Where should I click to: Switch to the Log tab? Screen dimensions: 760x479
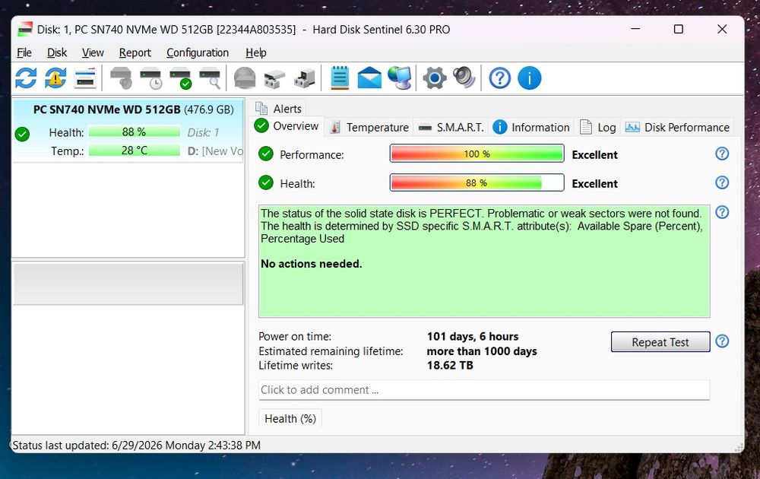coord(598,127)
